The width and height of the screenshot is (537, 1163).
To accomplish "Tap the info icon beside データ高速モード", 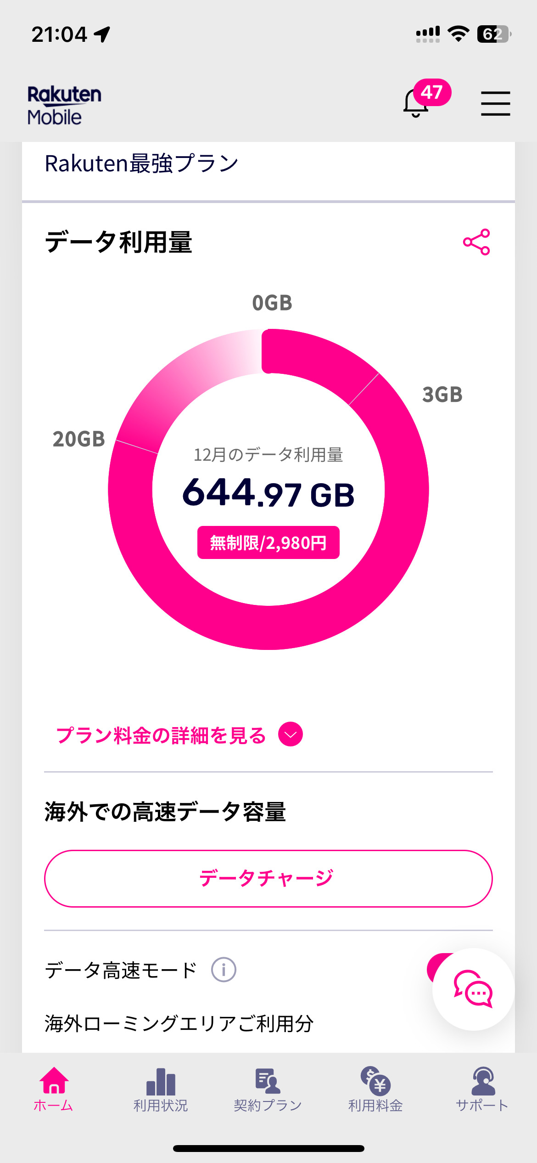I will click(x=224, y=970).
